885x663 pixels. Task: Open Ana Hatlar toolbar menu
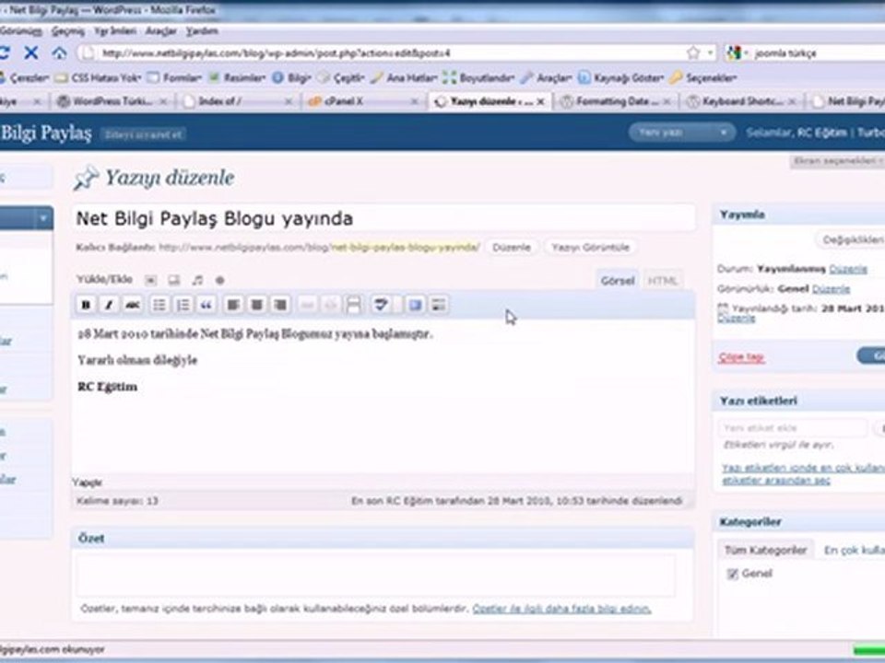click(x=404, y=77)
